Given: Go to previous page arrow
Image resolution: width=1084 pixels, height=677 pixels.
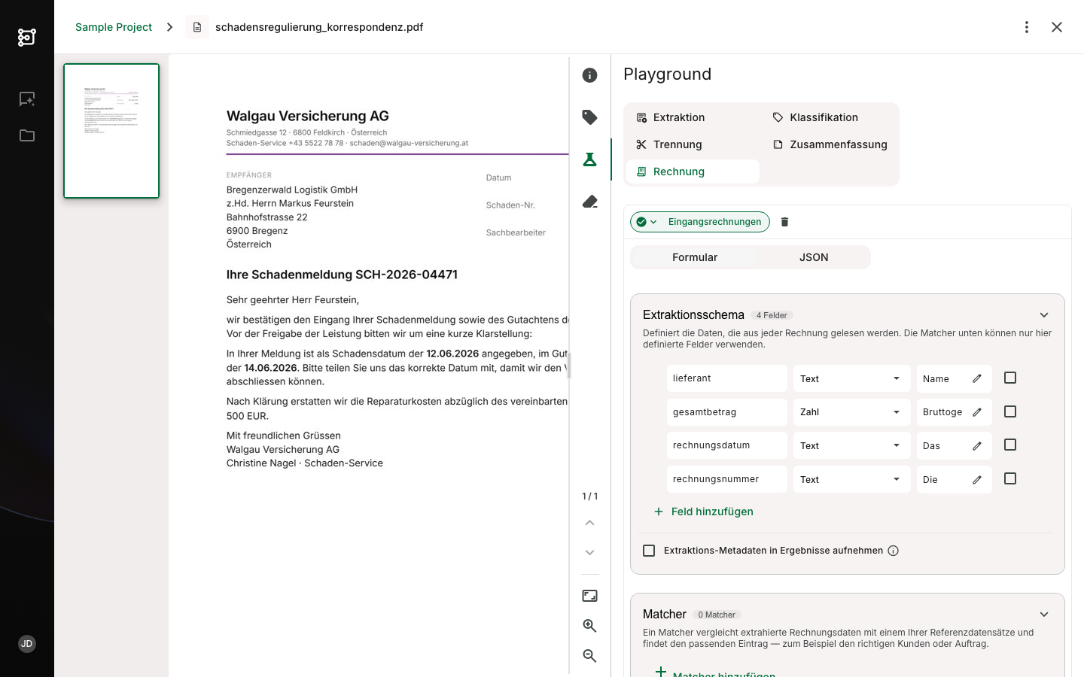Looking at the screenshot, I should 590,523.
